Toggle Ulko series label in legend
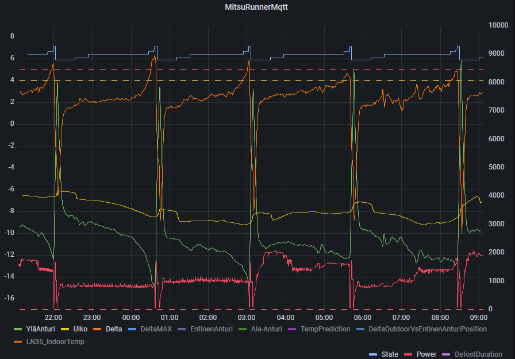Screen dimensions: 515x359 point(80,329)
